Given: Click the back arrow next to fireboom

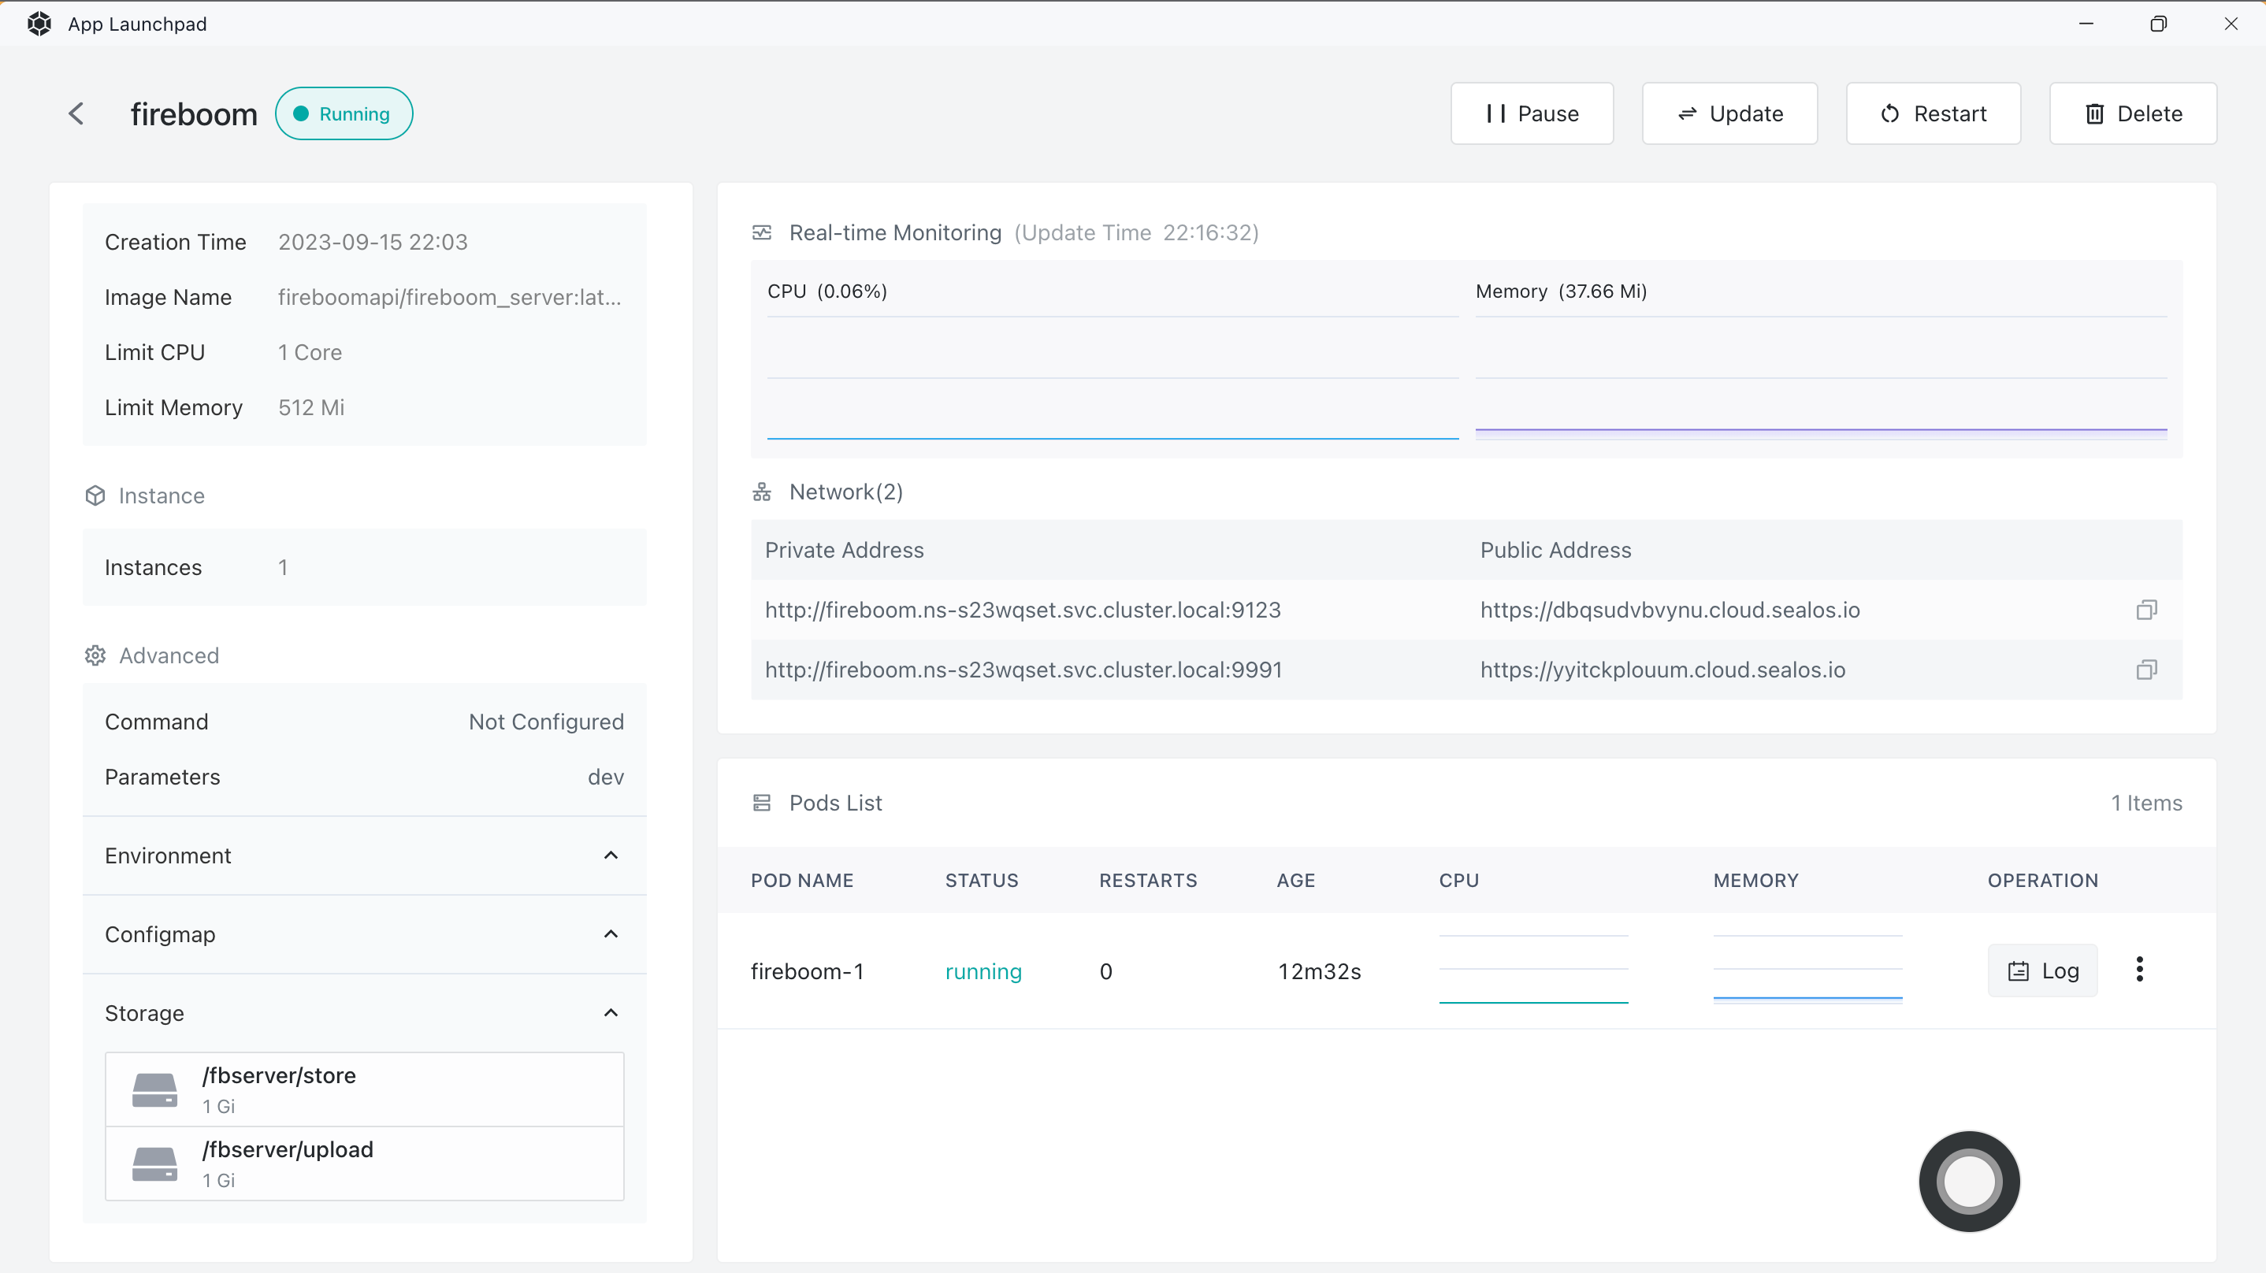Looking at the screenshot, I should click(76, 113).
